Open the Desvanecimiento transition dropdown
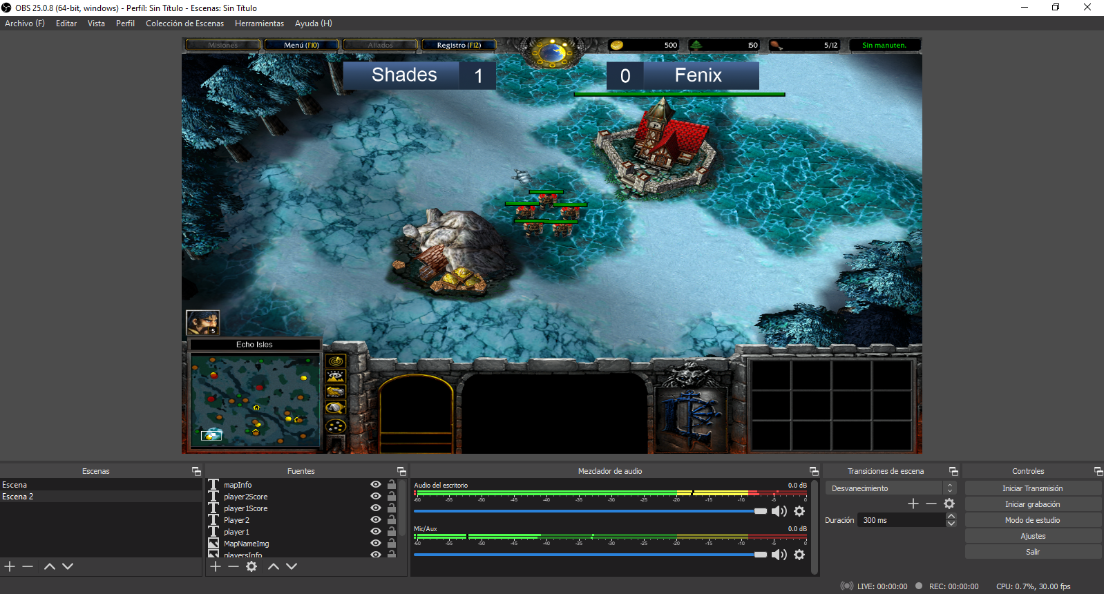This screenshot has height=594, width=1104. [891, 488]
